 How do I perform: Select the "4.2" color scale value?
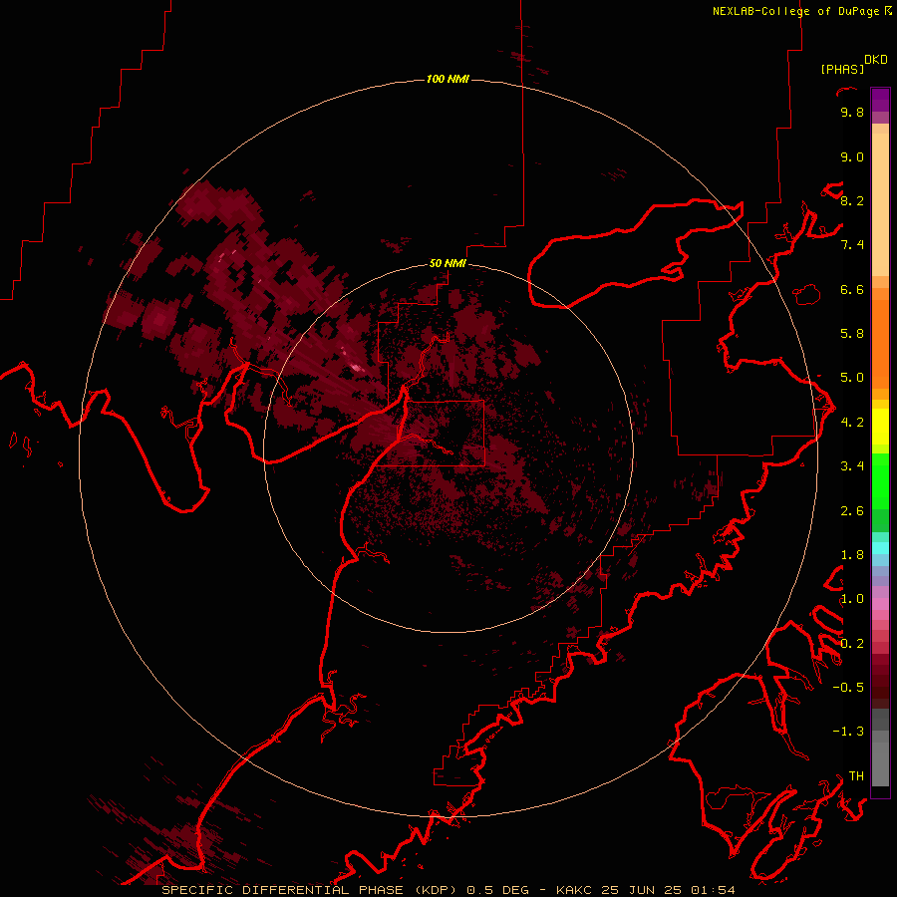coord(852,423)
